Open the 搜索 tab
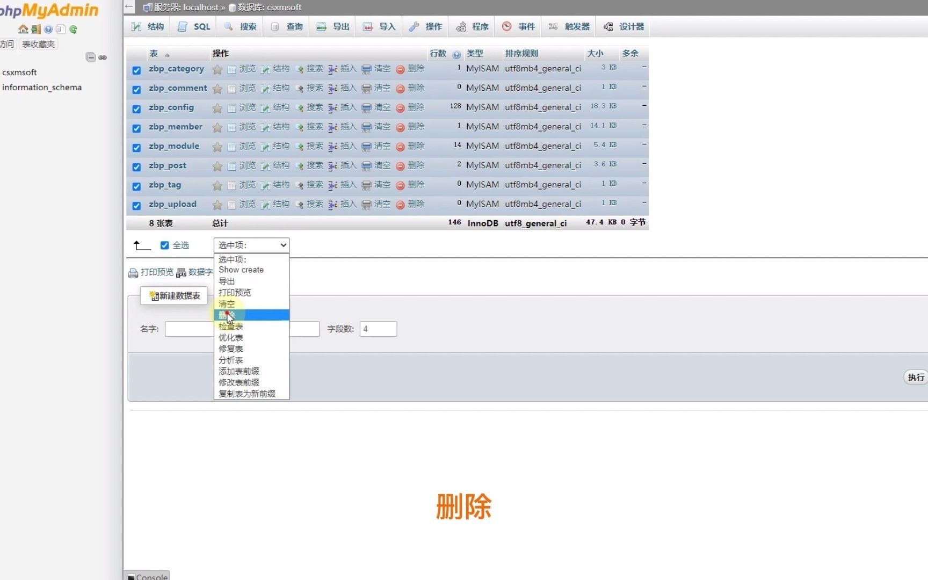This screenshot has height=580, width=928. [240, 26]
